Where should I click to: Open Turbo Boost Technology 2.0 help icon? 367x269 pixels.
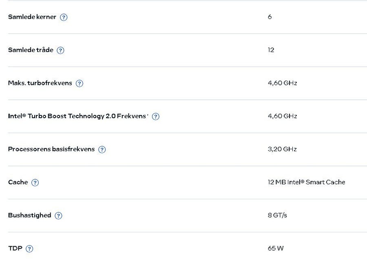tap(156, 117)
